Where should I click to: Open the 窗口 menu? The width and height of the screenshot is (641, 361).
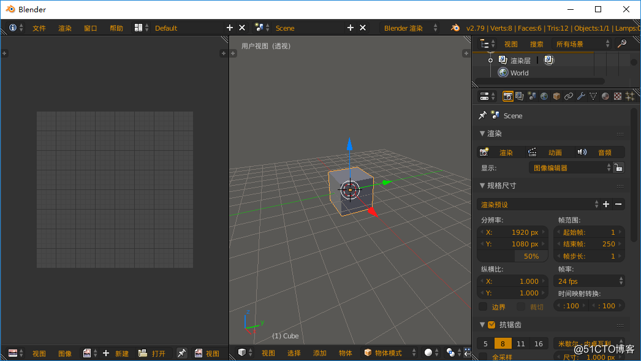tap(90, 28)
